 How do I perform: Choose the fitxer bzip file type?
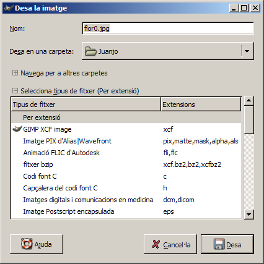[126, 164]
